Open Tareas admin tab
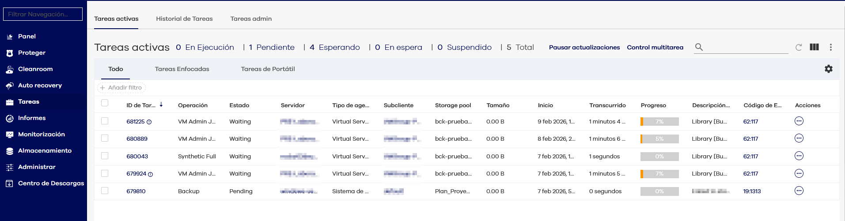This screenshot has width=845, height=221. (251, 19)
